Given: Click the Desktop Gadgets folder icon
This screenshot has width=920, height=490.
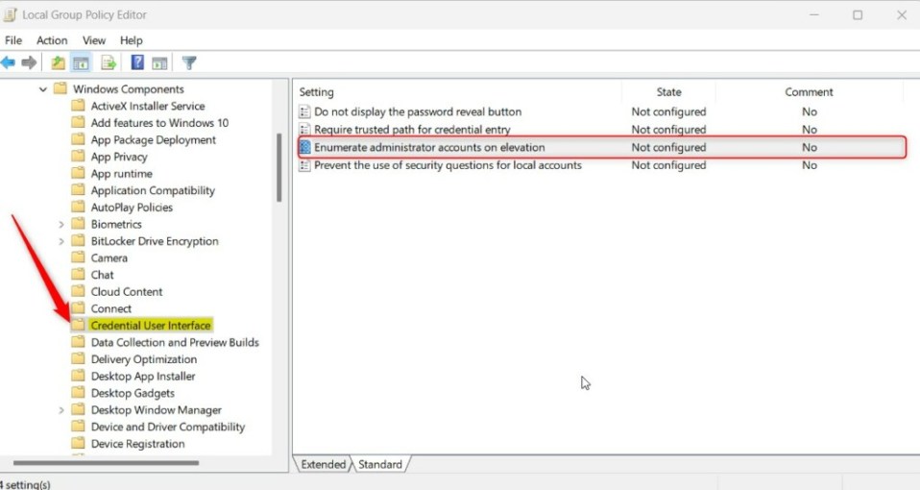Looking at the screenshot, I should pos(78,393).
